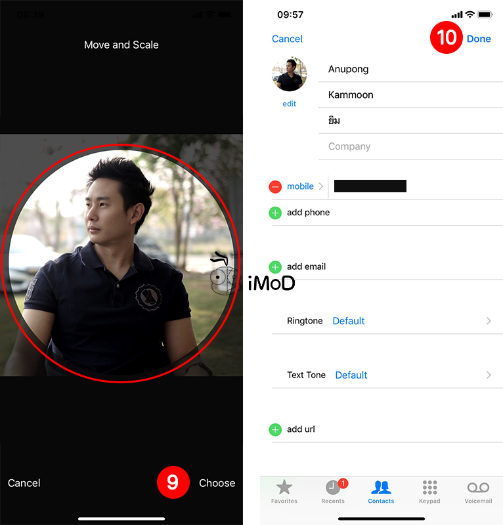Viewport: 503px width, 525px height.
Task: Expand the mobile label chevron
Action: pos(321,186)
